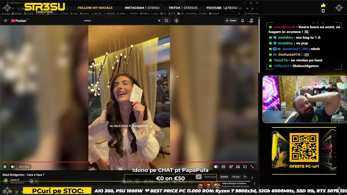Screen dimensions: 347x195
Task: Go to YouTube Premium home logo
Action: tap(19, 21)
